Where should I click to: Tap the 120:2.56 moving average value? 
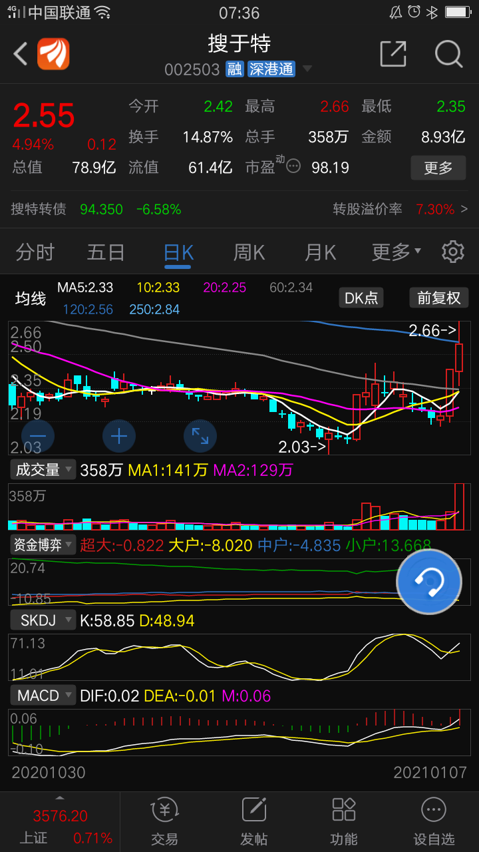click(88, 310)
